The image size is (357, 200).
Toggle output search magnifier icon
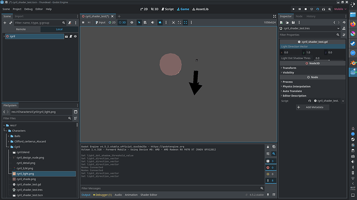coord(274,154)
